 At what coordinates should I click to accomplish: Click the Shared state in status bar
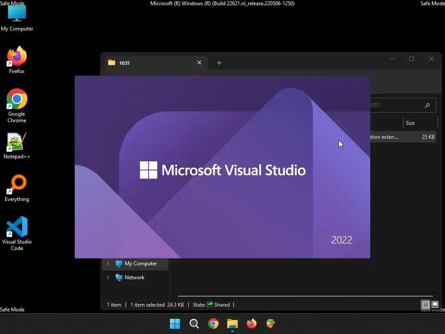[219, 305]
